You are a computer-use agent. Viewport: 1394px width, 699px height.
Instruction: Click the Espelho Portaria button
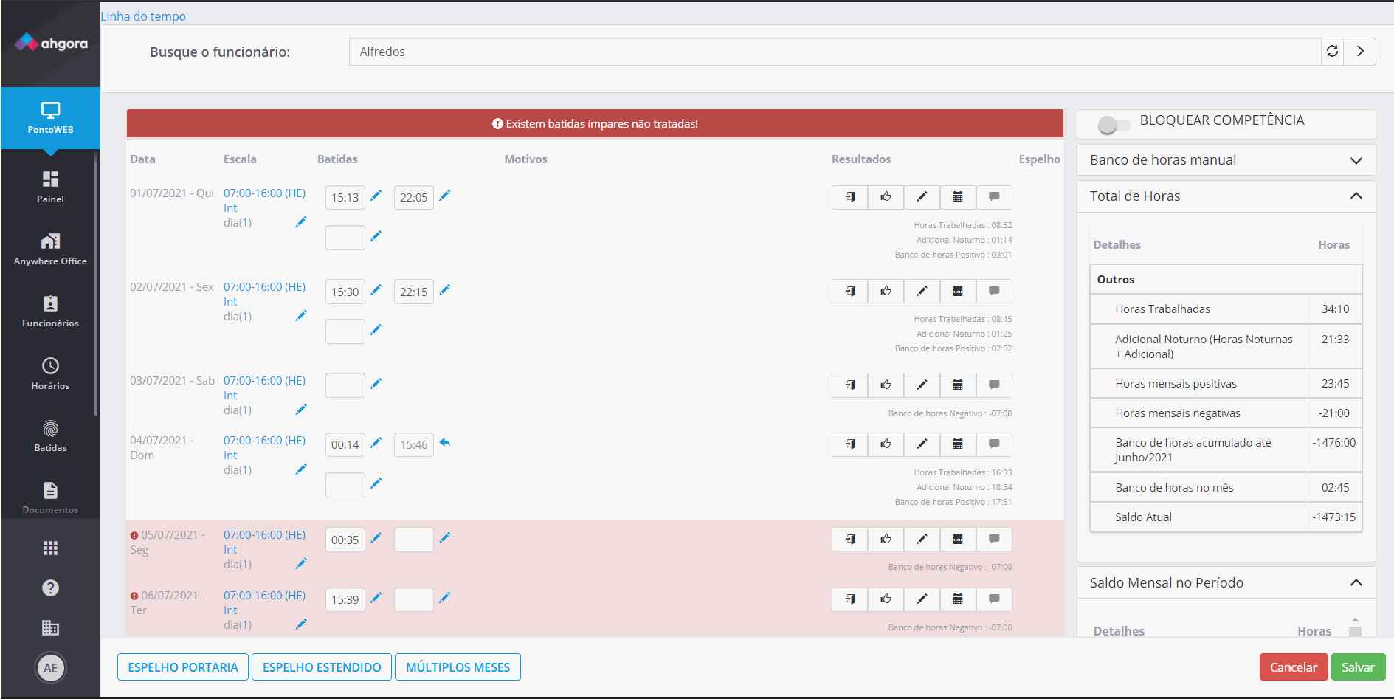[x=183, y=667]
